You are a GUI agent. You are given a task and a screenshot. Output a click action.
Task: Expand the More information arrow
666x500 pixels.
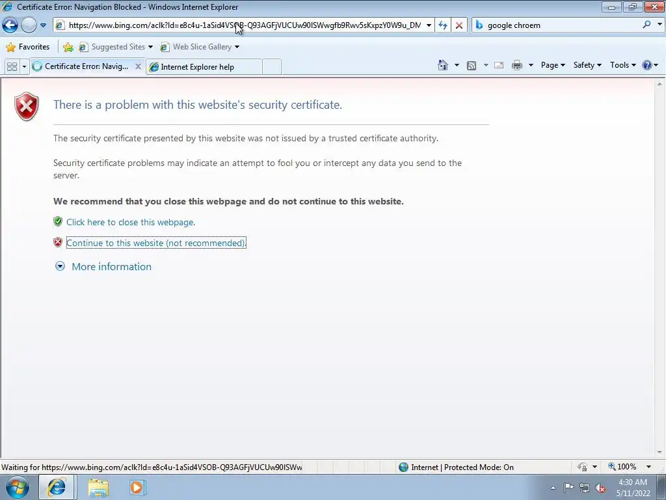coord(60,266)
